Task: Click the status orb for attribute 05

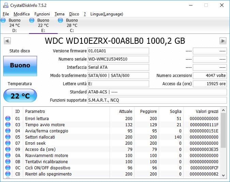Action: pos(8,137)
